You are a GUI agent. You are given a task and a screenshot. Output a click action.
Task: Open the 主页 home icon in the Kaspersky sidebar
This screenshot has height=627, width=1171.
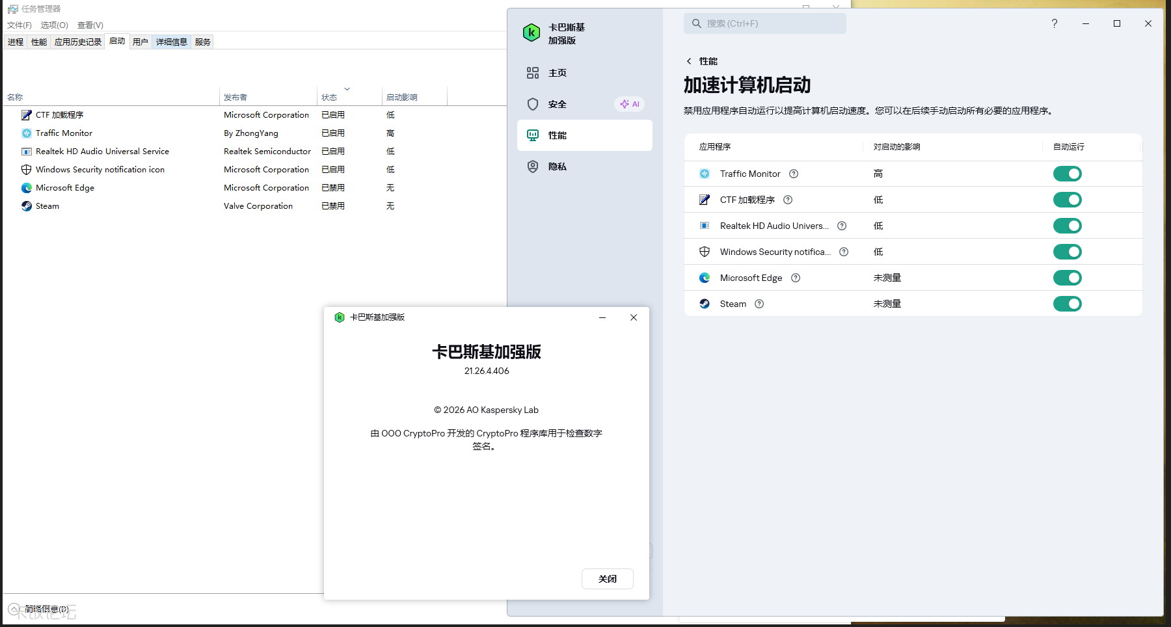(x=533, y=73)
